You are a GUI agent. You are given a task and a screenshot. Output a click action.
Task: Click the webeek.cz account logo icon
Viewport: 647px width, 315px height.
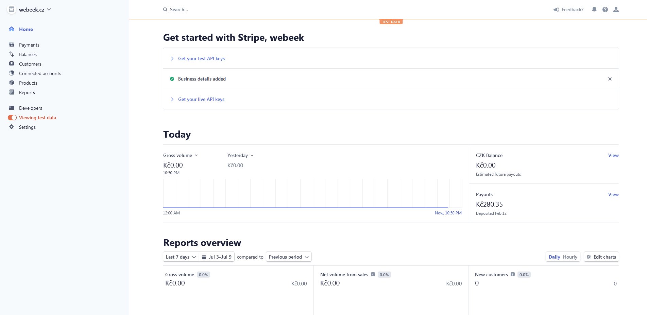coord(12,10)
